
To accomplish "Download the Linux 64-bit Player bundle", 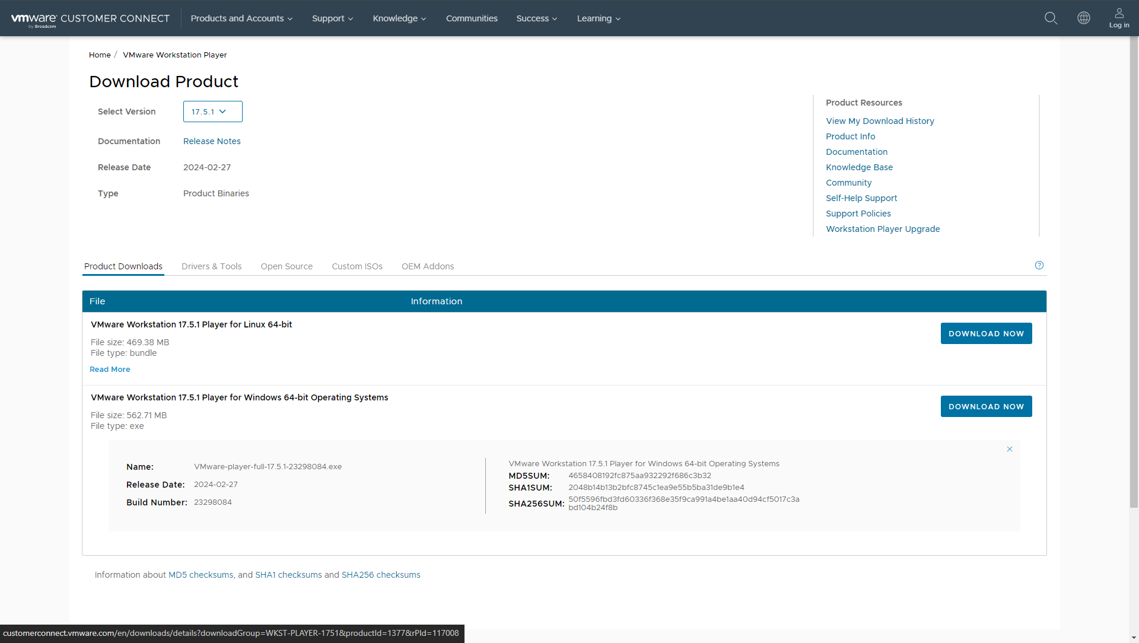I will click(x=986, y=333).
